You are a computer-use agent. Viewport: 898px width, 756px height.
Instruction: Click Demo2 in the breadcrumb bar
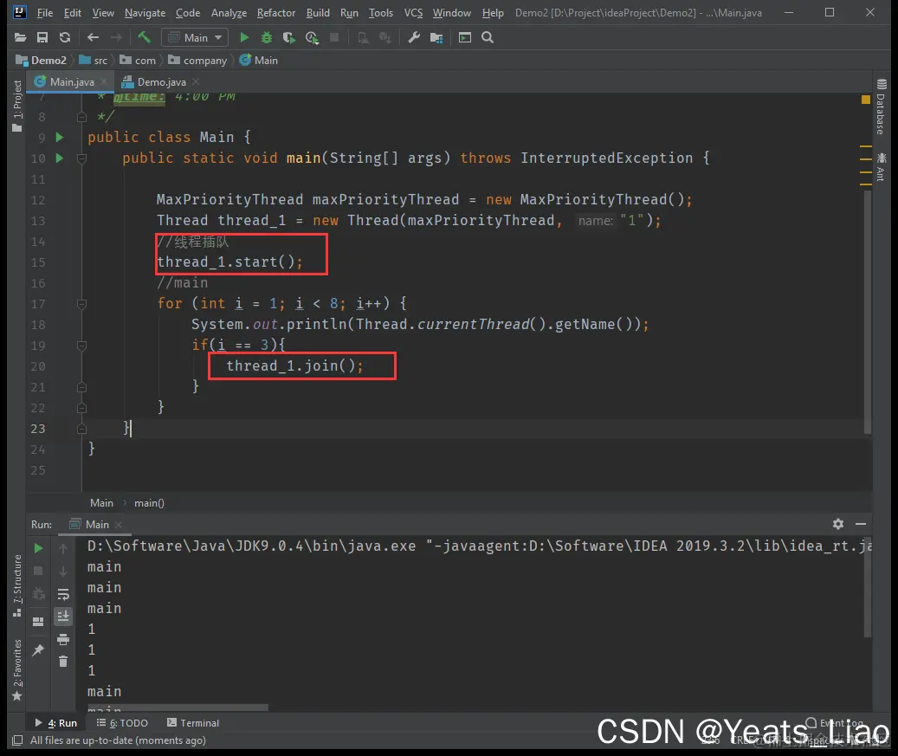[x=42, y=60]
